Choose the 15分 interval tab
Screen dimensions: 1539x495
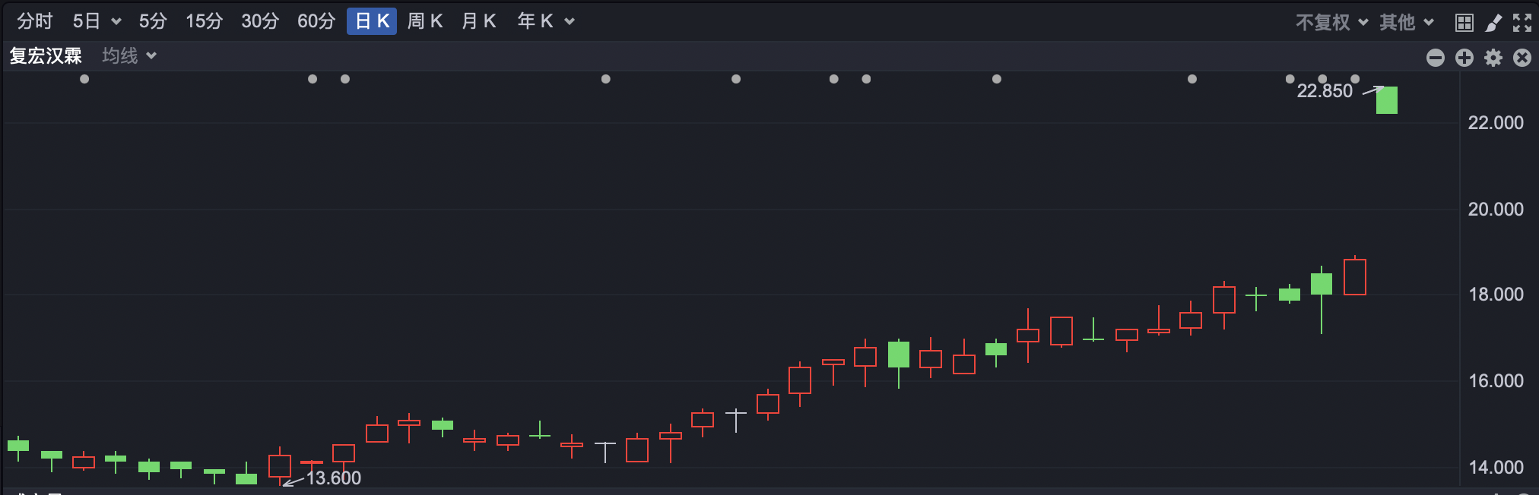[204, 21]
